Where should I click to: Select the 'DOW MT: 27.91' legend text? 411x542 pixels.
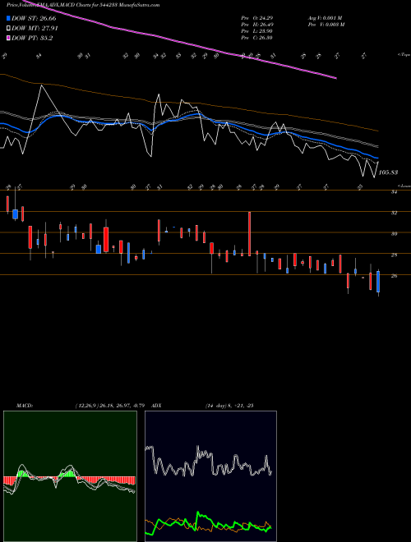[x=35, y=29]
